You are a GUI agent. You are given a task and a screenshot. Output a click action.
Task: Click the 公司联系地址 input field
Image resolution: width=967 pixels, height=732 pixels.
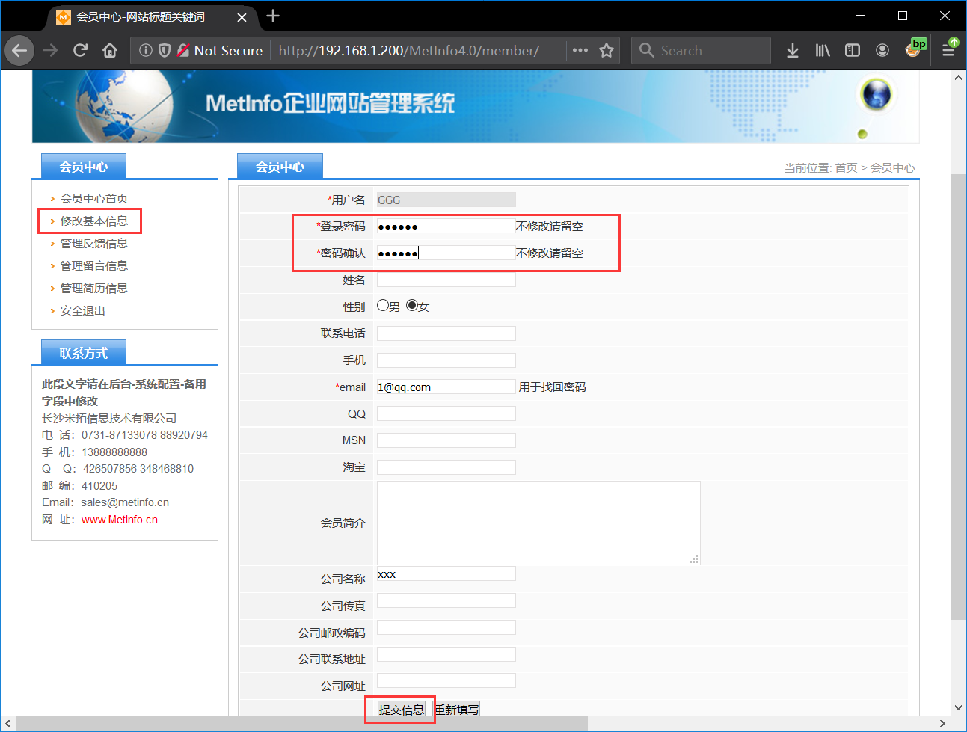click(446, 654)
